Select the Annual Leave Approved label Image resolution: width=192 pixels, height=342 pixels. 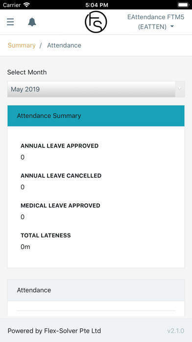pos(60,146)
